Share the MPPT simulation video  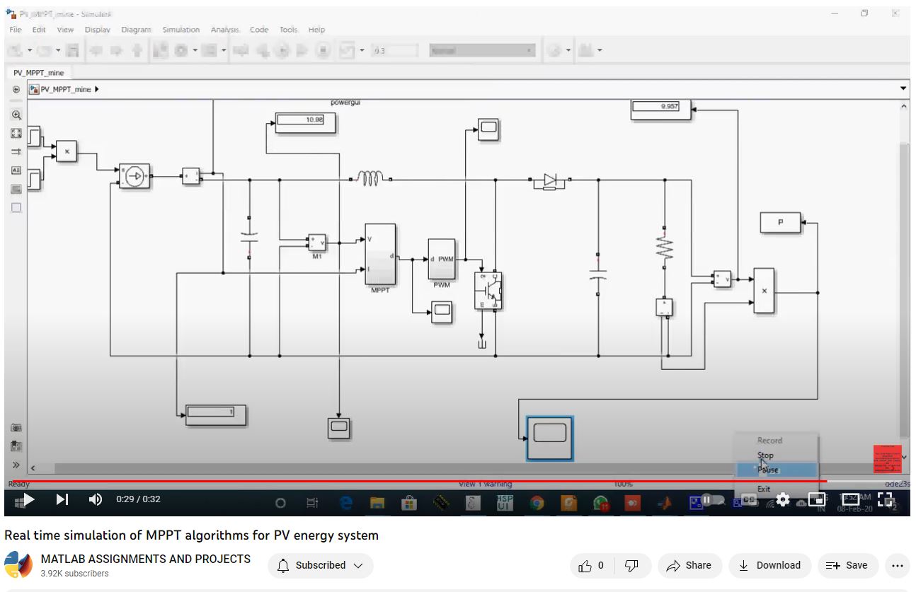(689, 565)
